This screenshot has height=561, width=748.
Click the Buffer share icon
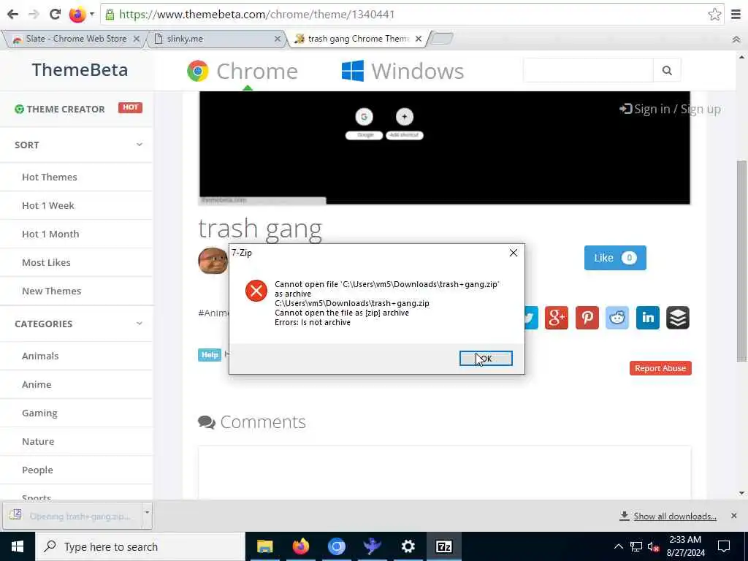(x=678, y=318)
